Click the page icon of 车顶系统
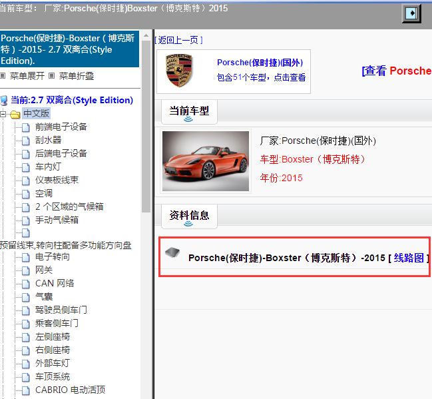The width and height of the screenshot is (432, 399). click(25, 377)
